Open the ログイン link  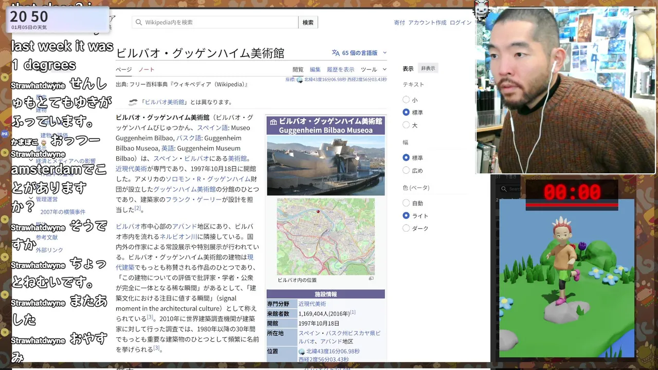tap(460, 23)
